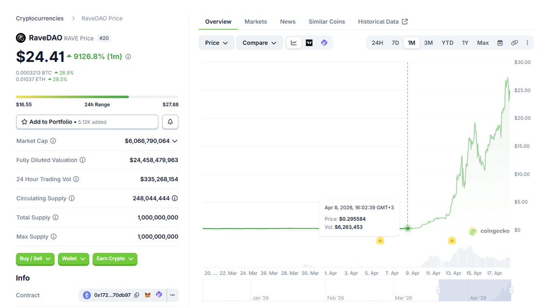560x307 pixels.
Task: Click purple diamond icon in contract row
Action: (x=159, y=295)
